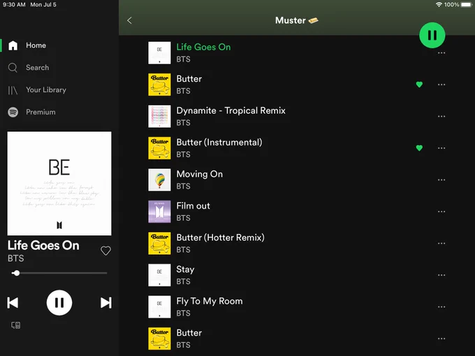Click the Butter (Instrumental) yellow cover

pos(159,148)
